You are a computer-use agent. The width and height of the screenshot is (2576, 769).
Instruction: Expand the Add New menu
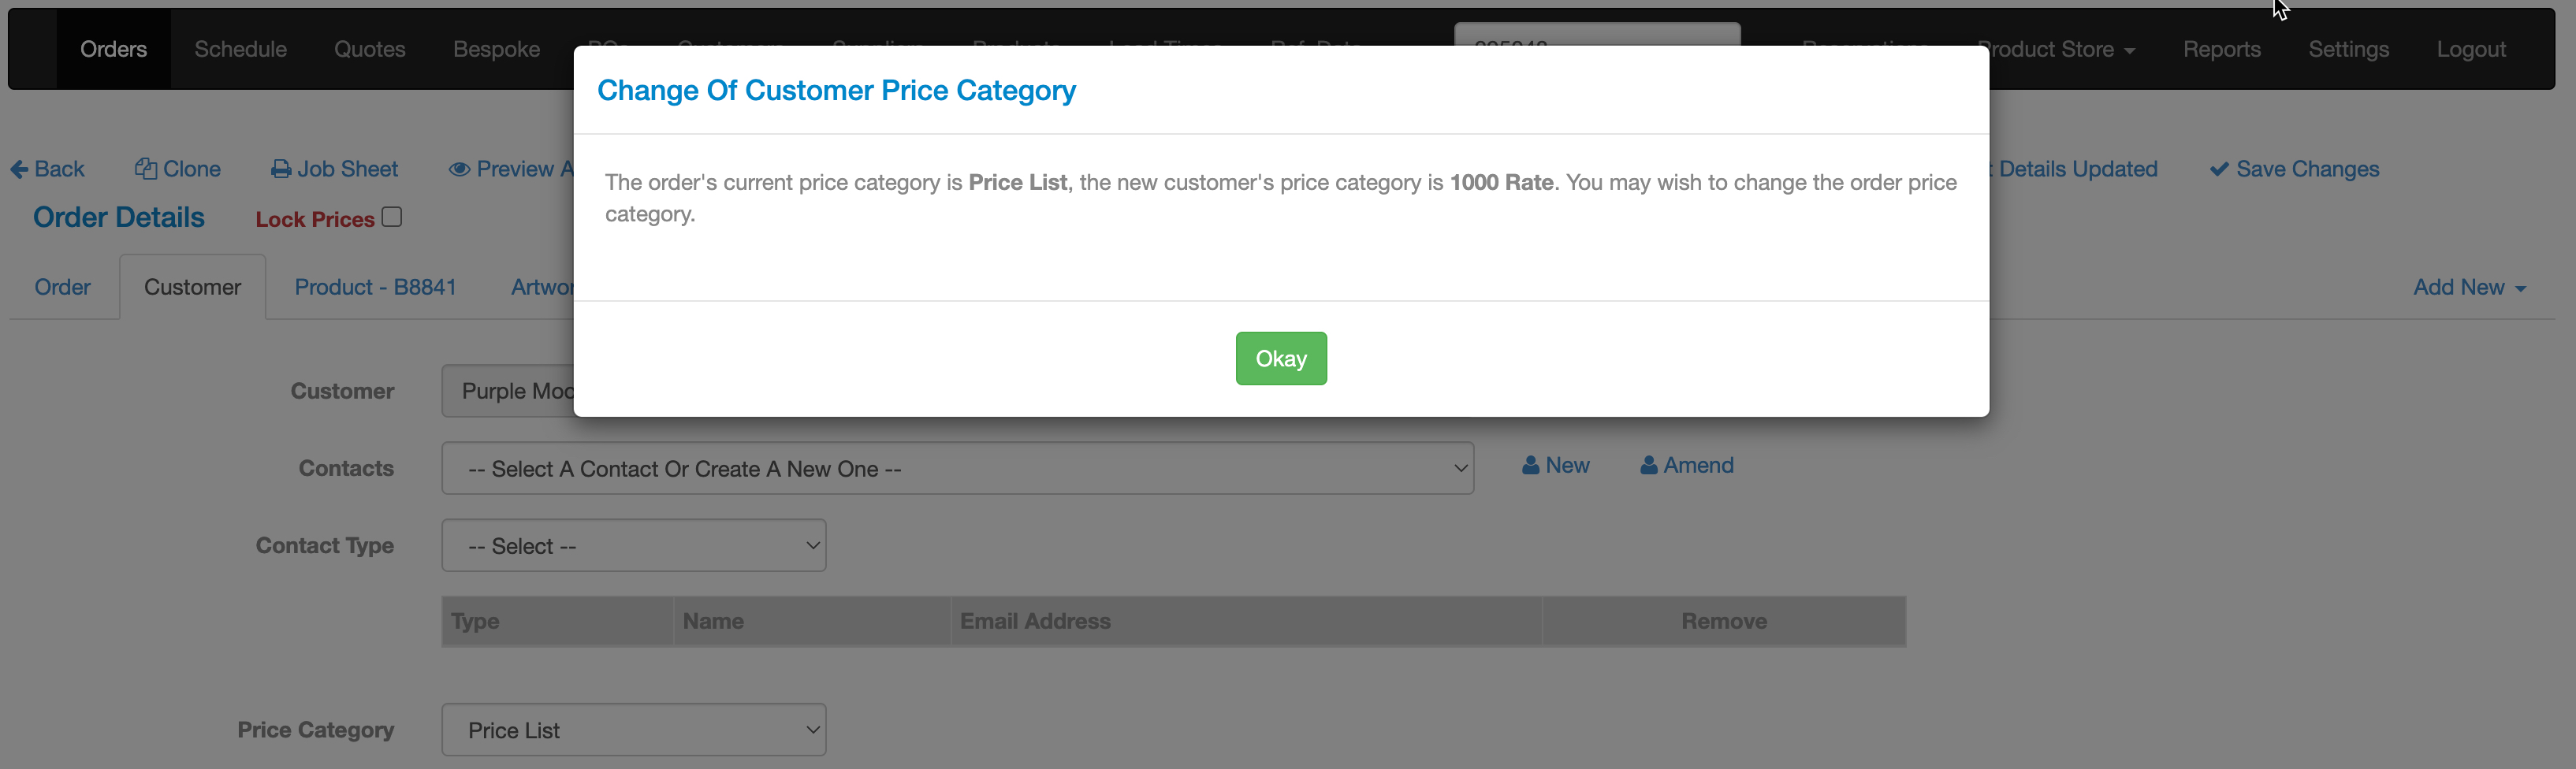2469,287
